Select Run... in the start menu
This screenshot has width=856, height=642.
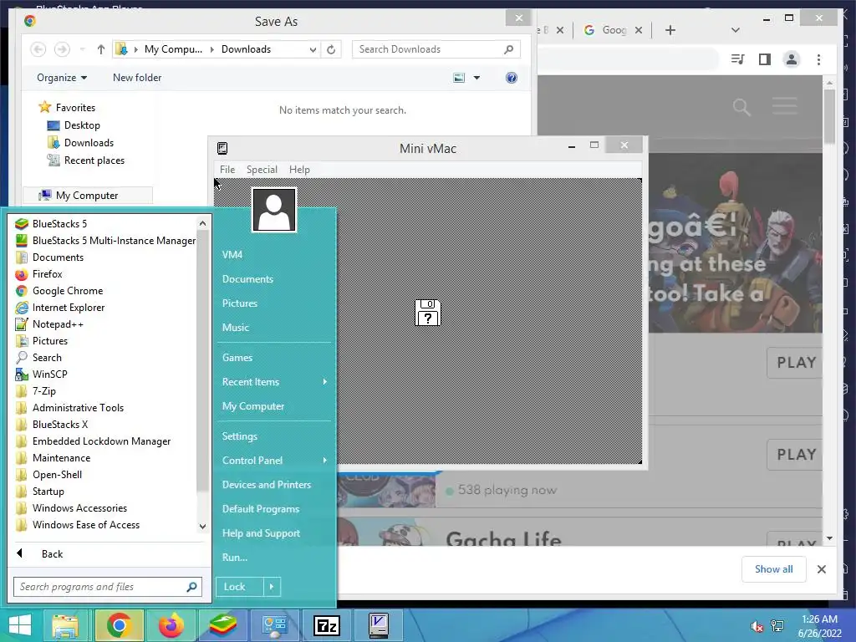tap(235, 558)
